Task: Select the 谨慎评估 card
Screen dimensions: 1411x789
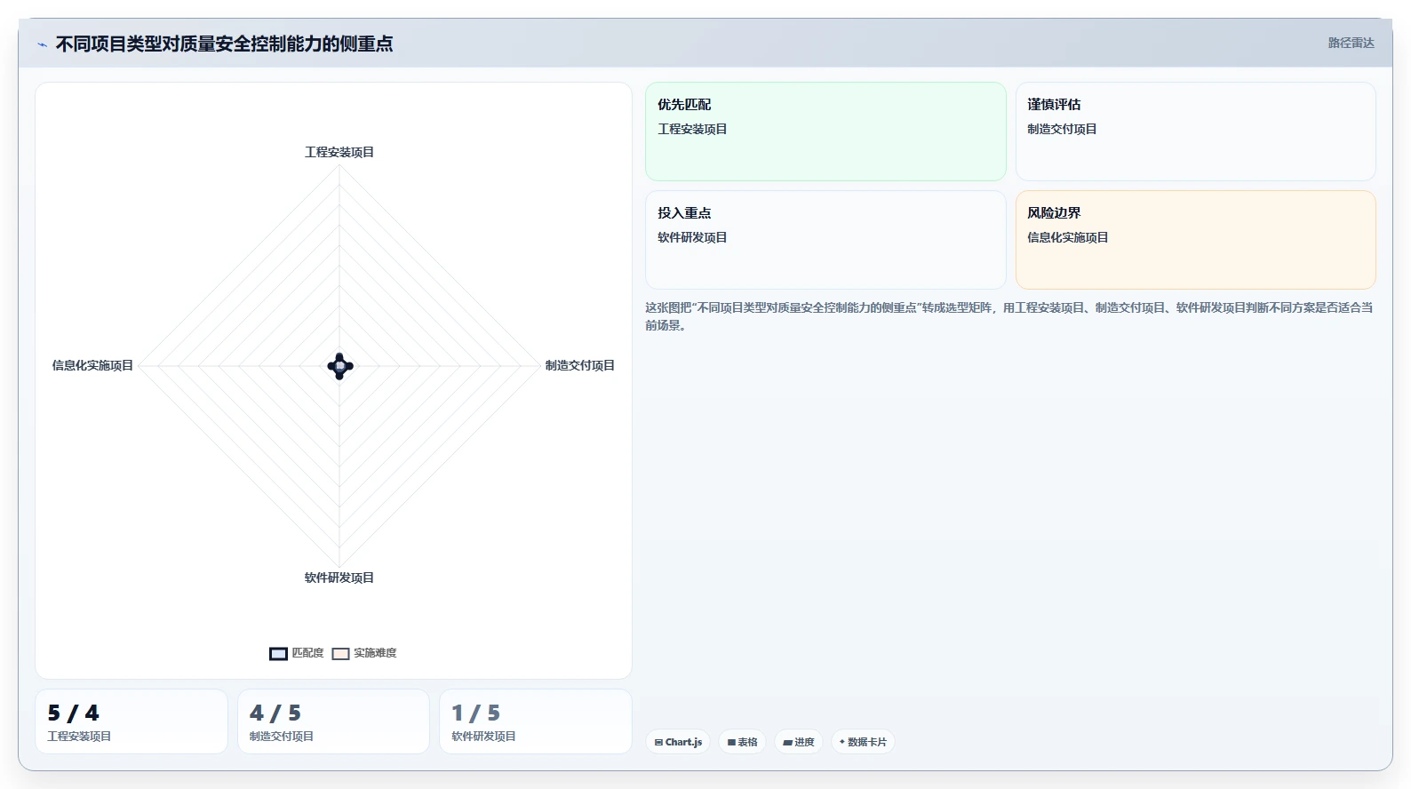Action: 1195,131
